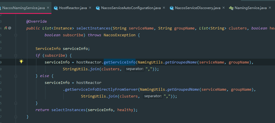Click the 'throws' keyword
This screenshot has width=275, height=123.
[95, 35]
